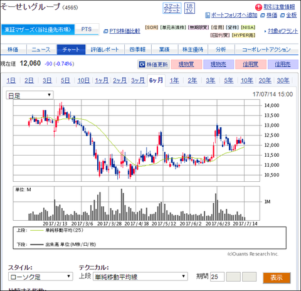301x291 pixels.
Task: Click the candlestick price chart area
Action: point(137,140)
